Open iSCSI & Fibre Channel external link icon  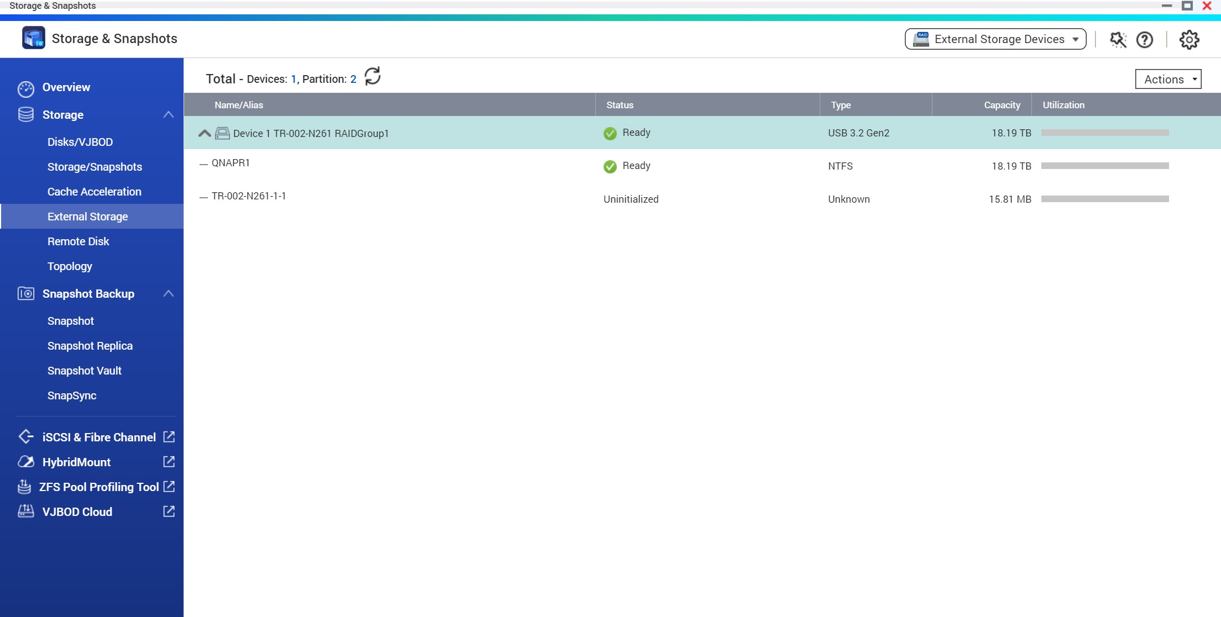point(169,437)
